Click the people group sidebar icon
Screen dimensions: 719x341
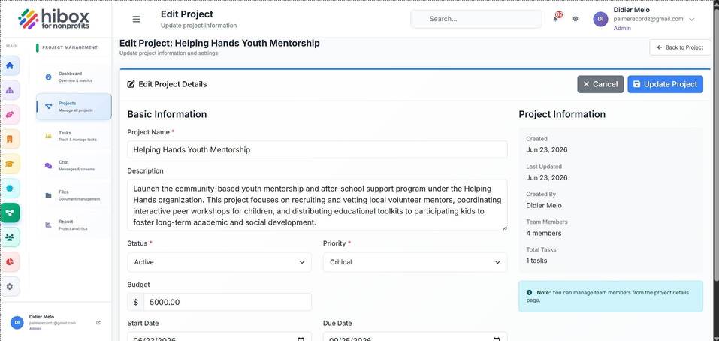tap(10, 237)
